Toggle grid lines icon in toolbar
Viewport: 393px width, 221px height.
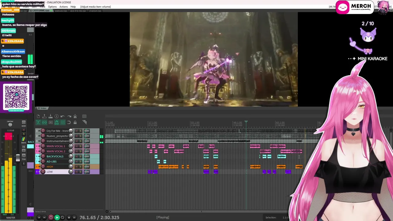63,122
